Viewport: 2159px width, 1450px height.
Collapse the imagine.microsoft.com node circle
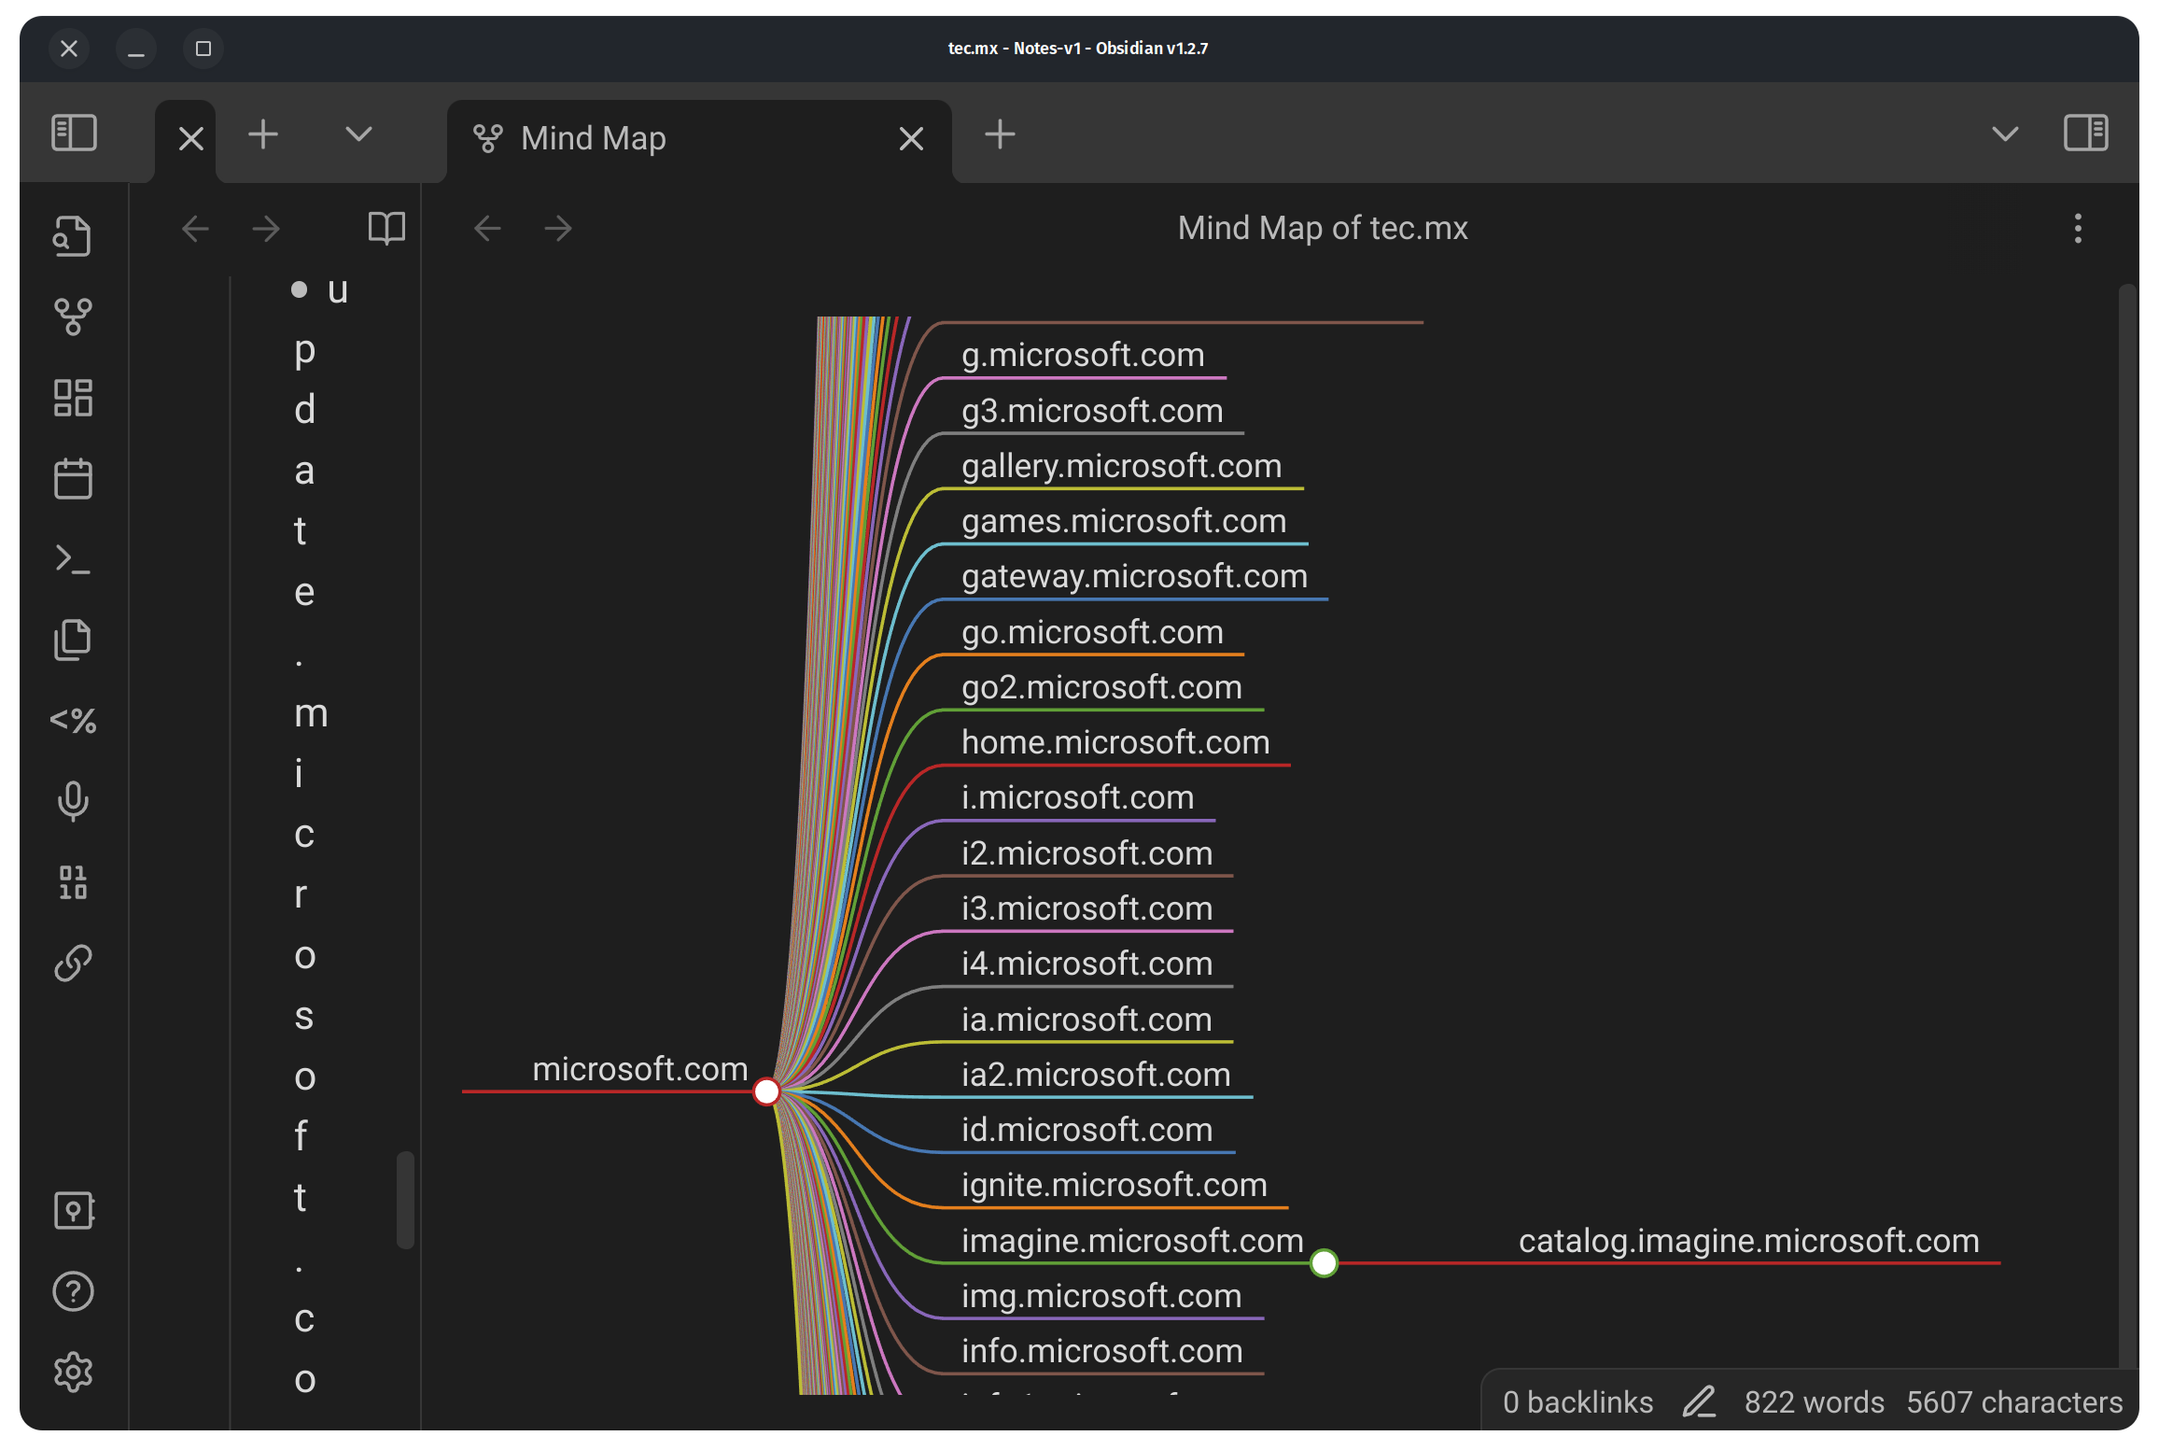coord(1324,1263)
